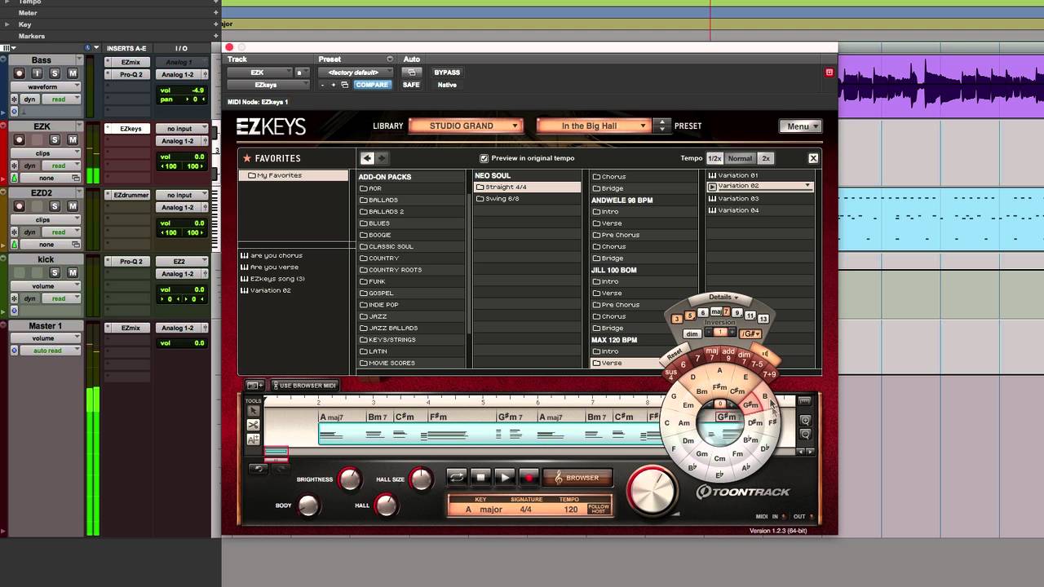Open the JAZZ add-on pack folder
This screenshot has width=1044, height=587.
(411, 316)
